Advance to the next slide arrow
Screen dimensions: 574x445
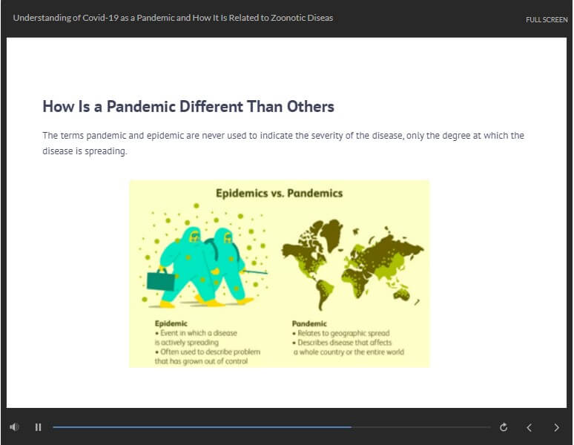pos(556,427)
